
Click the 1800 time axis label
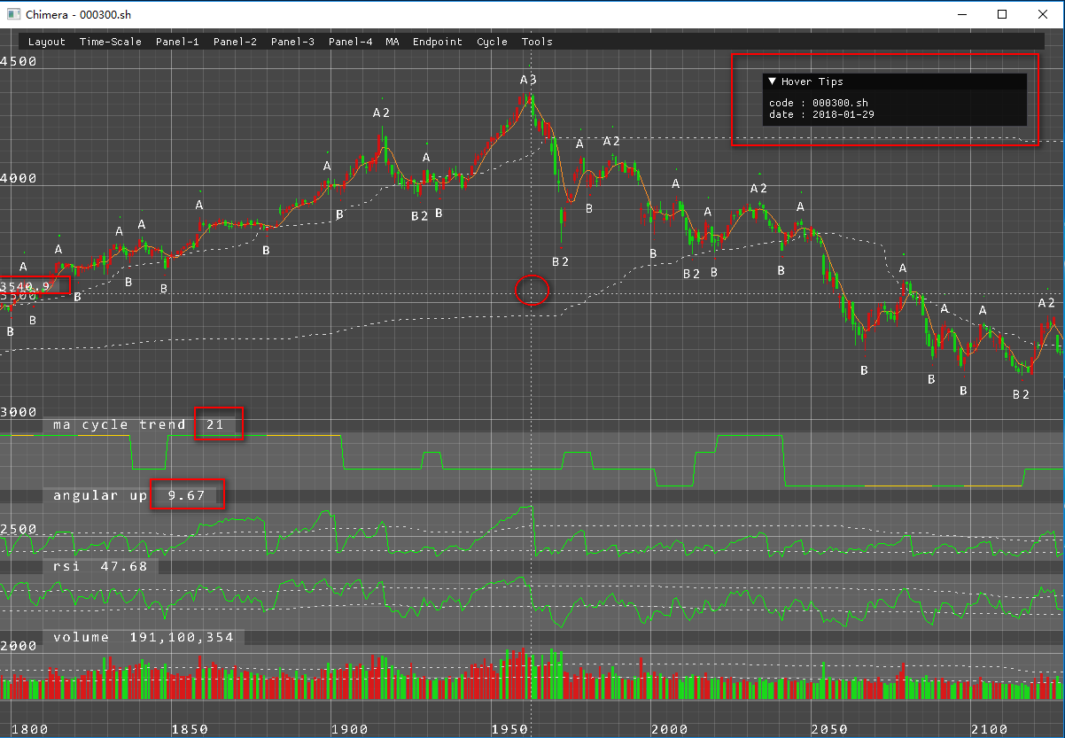point(29,729)
